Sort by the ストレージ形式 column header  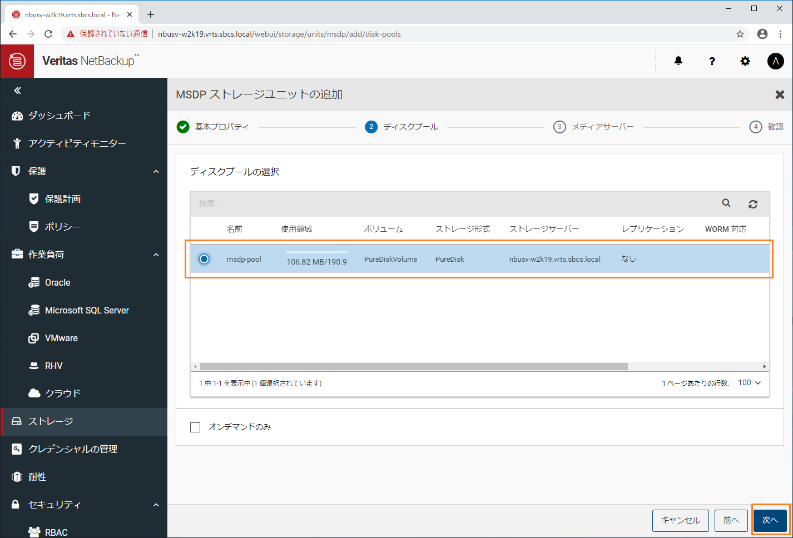(463, 229)
